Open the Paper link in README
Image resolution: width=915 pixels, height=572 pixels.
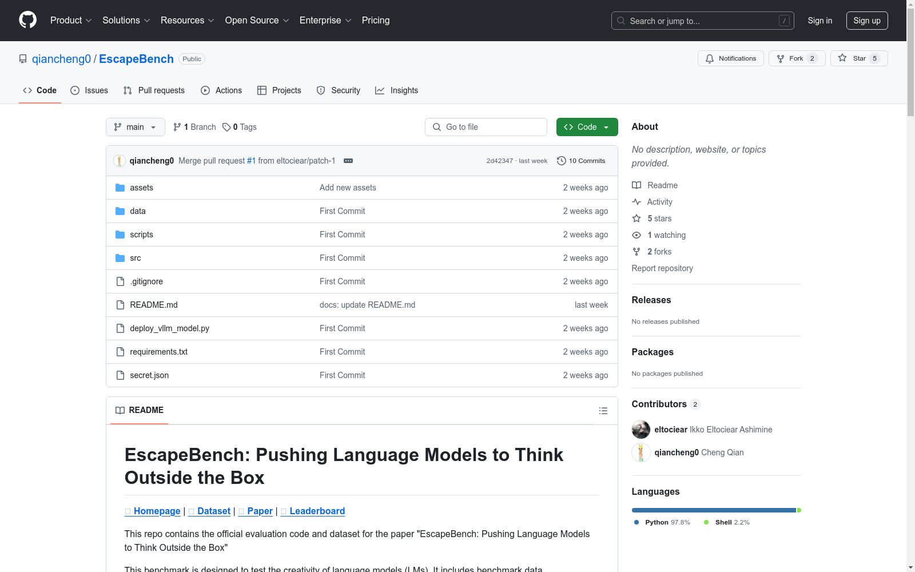click(x=256, y=511)
